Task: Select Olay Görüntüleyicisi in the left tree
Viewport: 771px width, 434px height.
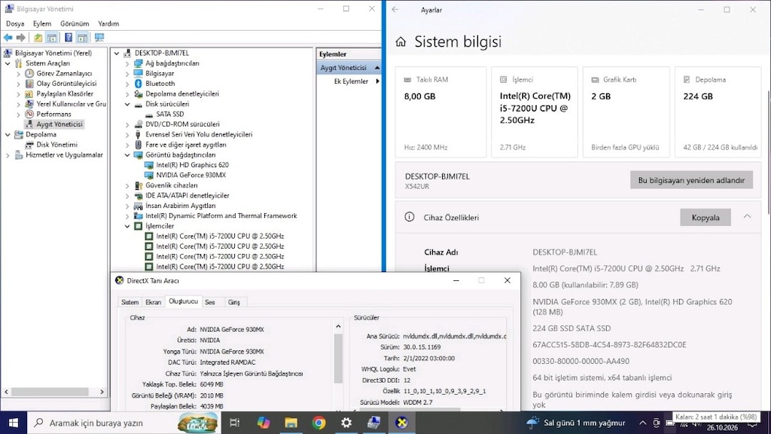Action: coord(66,84)
